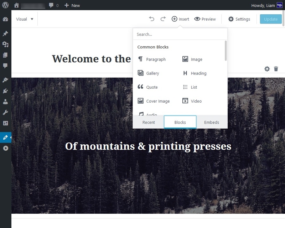This screenshot has width=285, height=228.
Task: Open the WordPress logo menu
Action: point(5,5)
